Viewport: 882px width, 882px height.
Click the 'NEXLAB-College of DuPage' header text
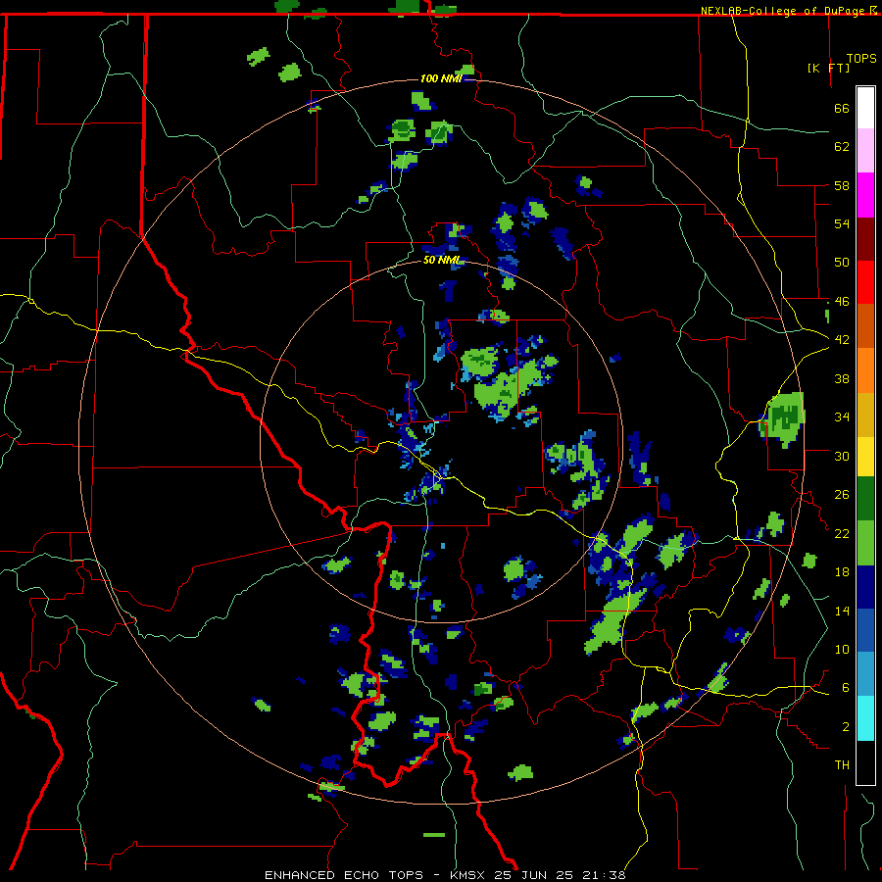click(784, 11)
